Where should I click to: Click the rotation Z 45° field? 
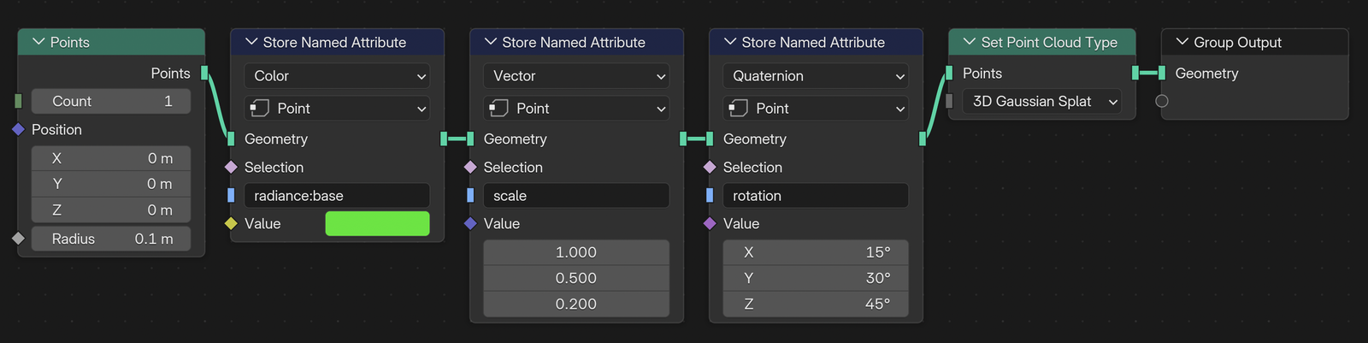pyautogui.click(x=816, y=304)
